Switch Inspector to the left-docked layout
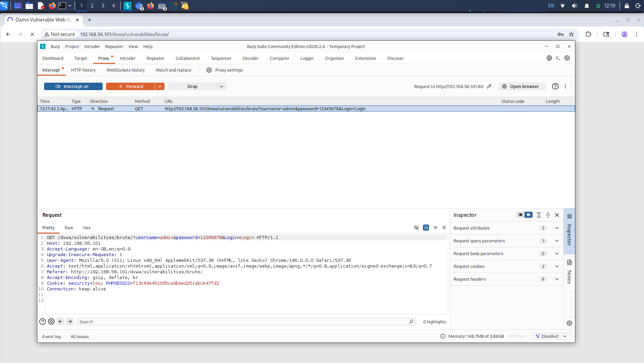 520,215
